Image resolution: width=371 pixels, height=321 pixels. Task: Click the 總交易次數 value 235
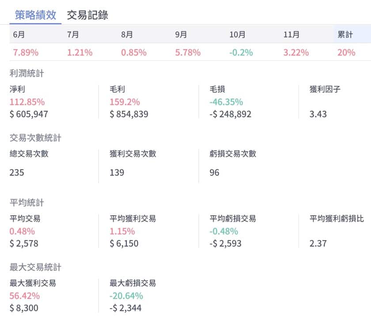pos(17,172)
